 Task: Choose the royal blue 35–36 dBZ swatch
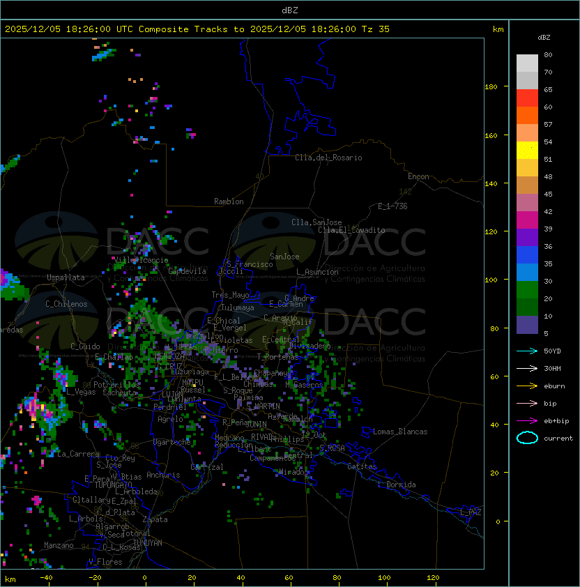point(527,255)
